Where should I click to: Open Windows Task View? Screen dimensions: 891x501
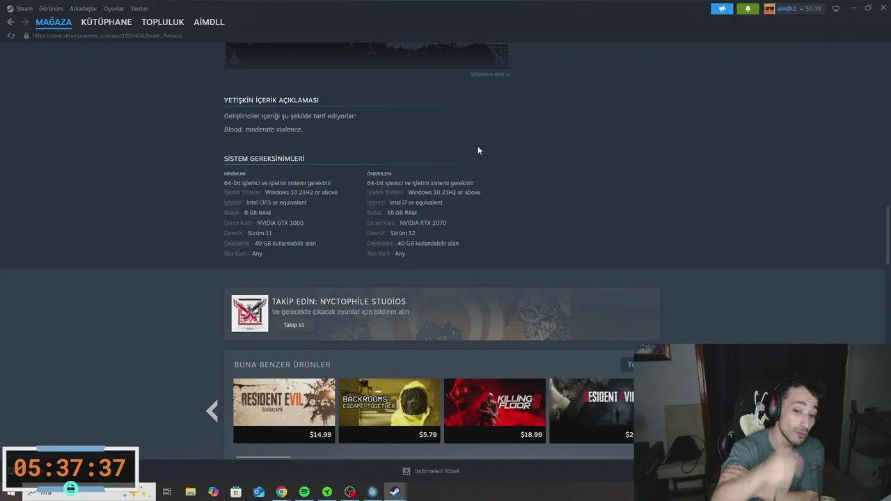(167, 492)
